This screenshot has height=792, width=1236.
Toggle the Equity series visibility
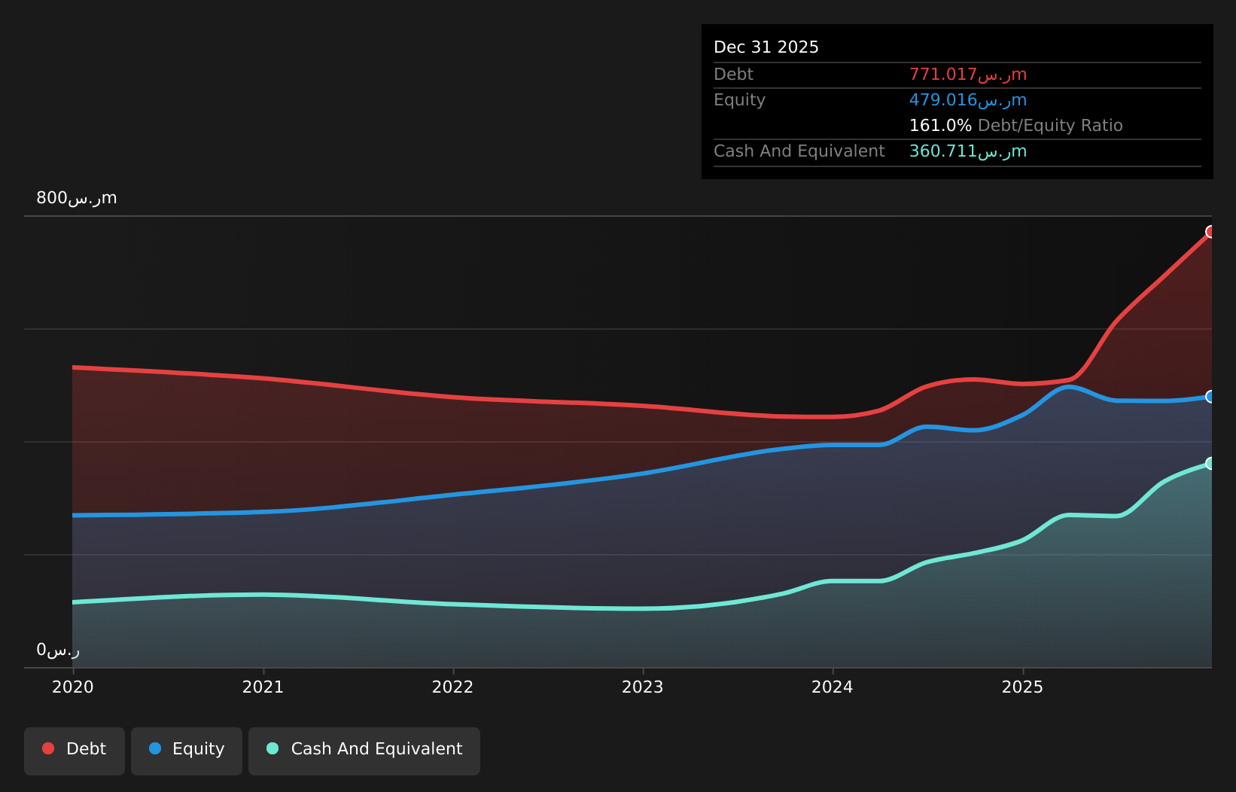[x=186, y=750]
